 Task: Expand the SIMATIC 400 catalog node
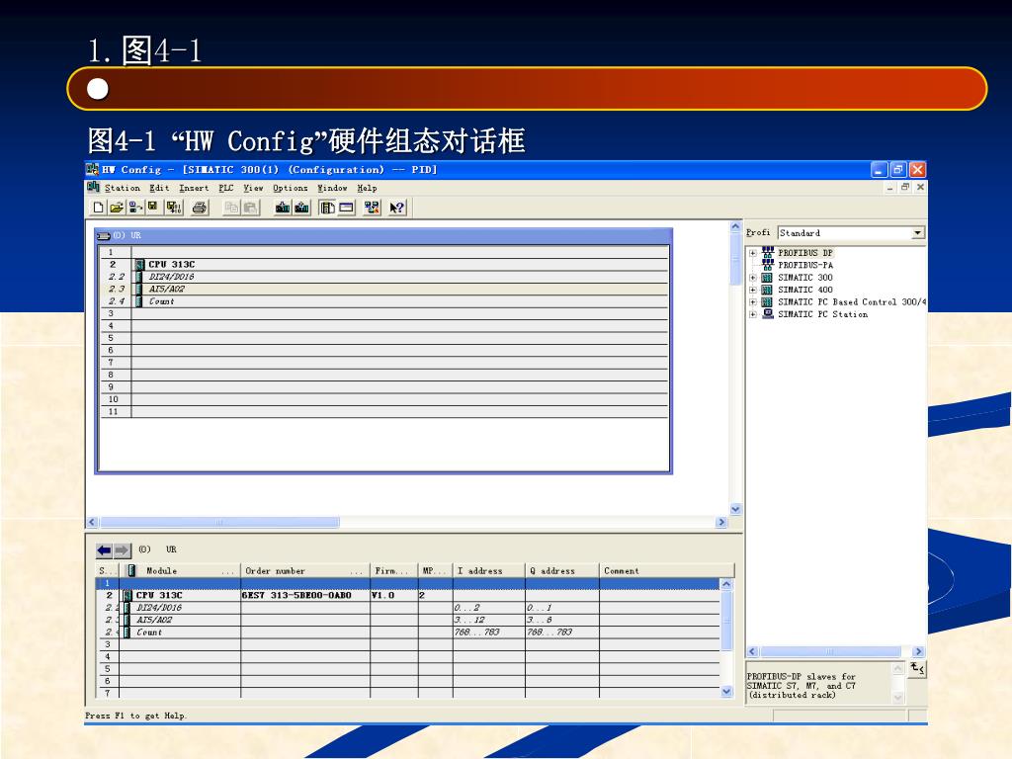click(752, 290)
